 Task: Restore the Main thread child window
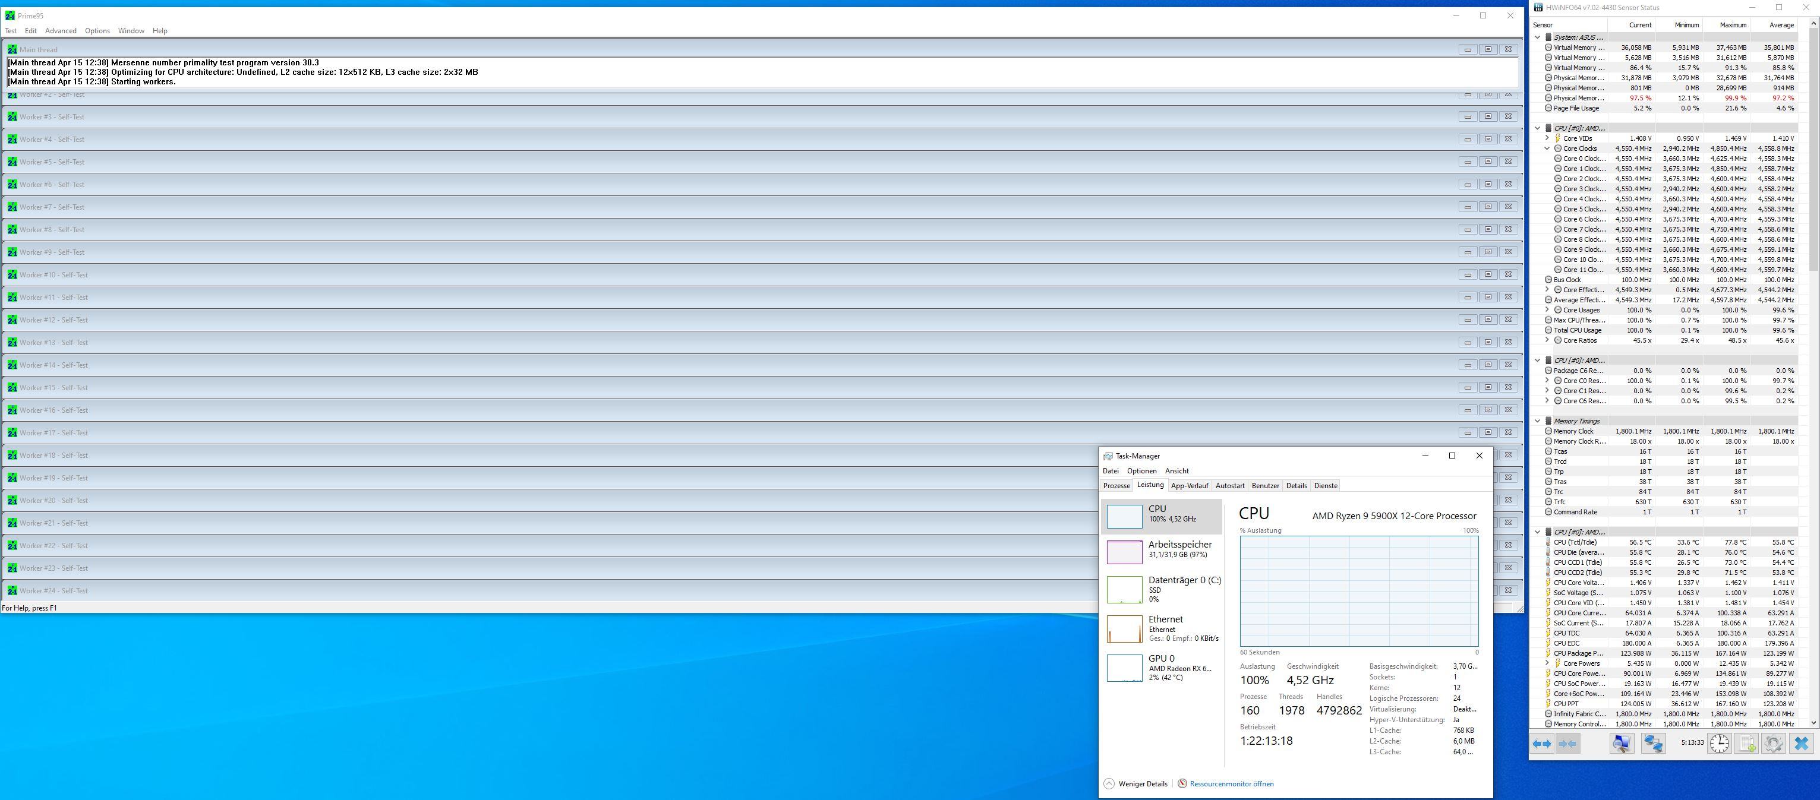(x=1487, y=49)
